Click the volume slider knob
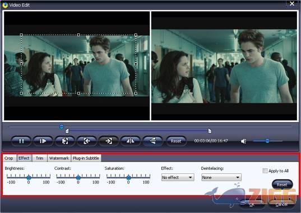Image resolution: width=301 pixels, height=213 pixels. point(267,141)
